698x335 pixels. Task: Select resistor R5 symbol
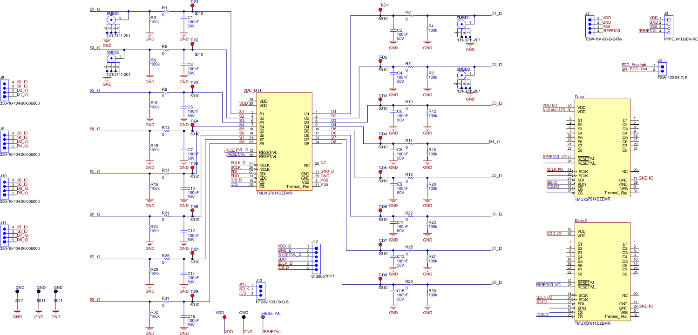(x=167, y=50)
